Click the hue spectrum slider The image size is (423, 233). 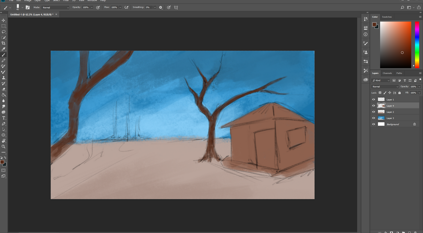pyautogui.click(x=417, y=45)
